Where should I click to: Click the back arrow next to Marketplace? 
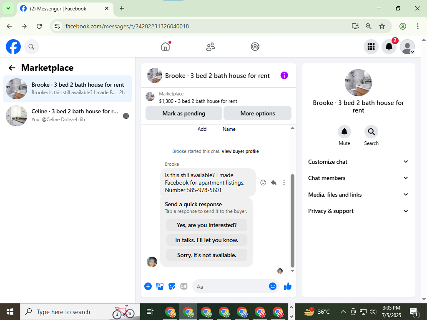point(12,68)
